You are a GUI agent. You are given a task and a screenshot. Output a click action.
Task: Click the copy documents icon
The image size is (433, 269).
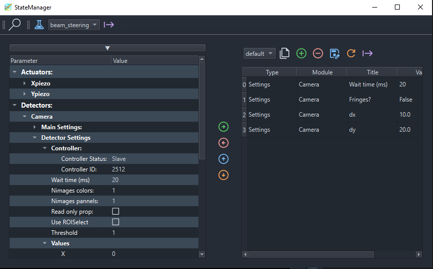point(284,53)
